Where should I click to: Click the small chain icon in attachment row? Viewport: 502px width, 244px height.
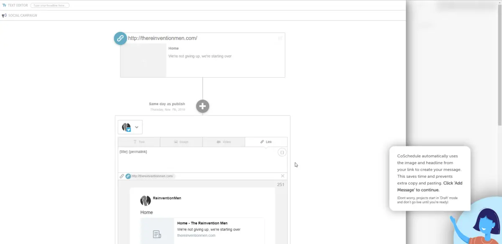coord(122,176)
